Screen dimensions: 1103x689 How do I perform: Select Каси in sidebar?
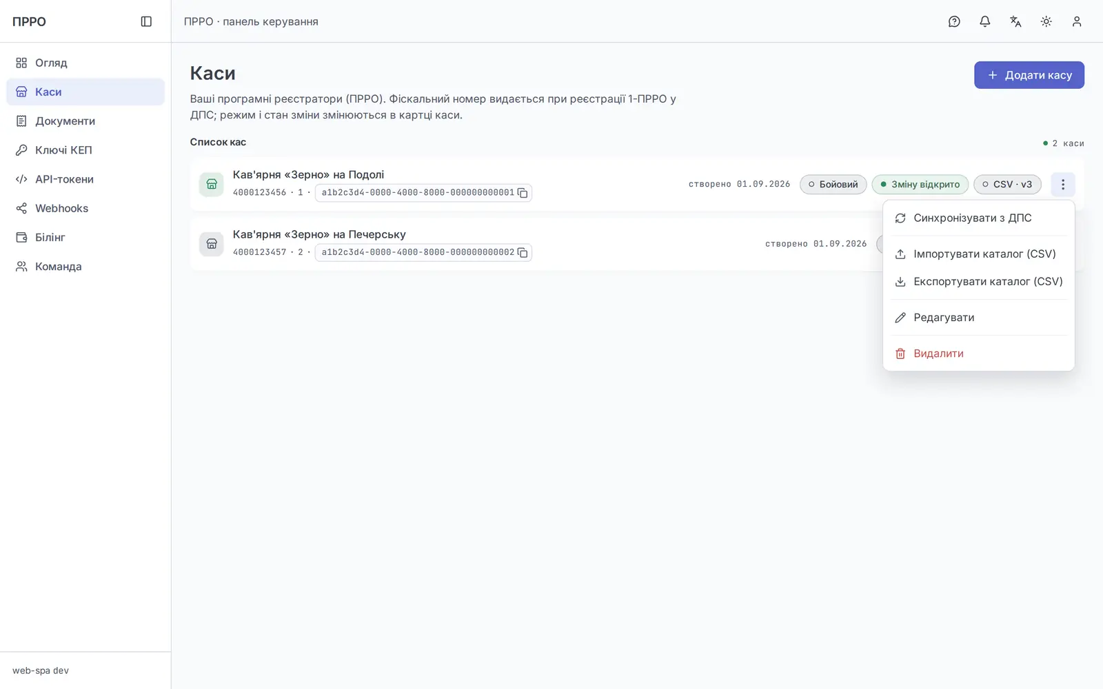pos(85,92)
